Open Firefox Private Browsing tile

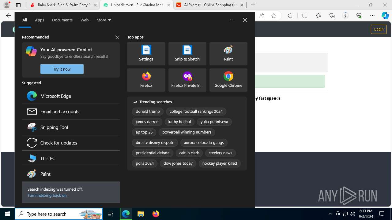point(187,80)
